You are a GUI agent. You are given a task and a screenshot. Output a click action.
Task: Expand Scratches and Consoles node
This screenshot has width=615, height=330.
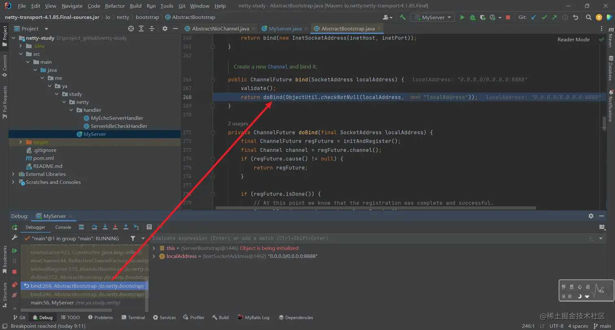pos(13,182)
